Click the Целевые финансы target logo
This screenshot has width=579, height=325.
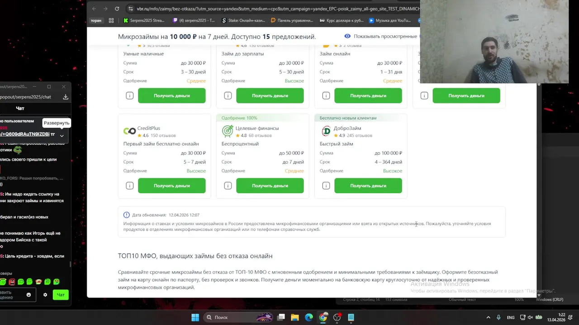pyautogui.click(x=228, y=131)
